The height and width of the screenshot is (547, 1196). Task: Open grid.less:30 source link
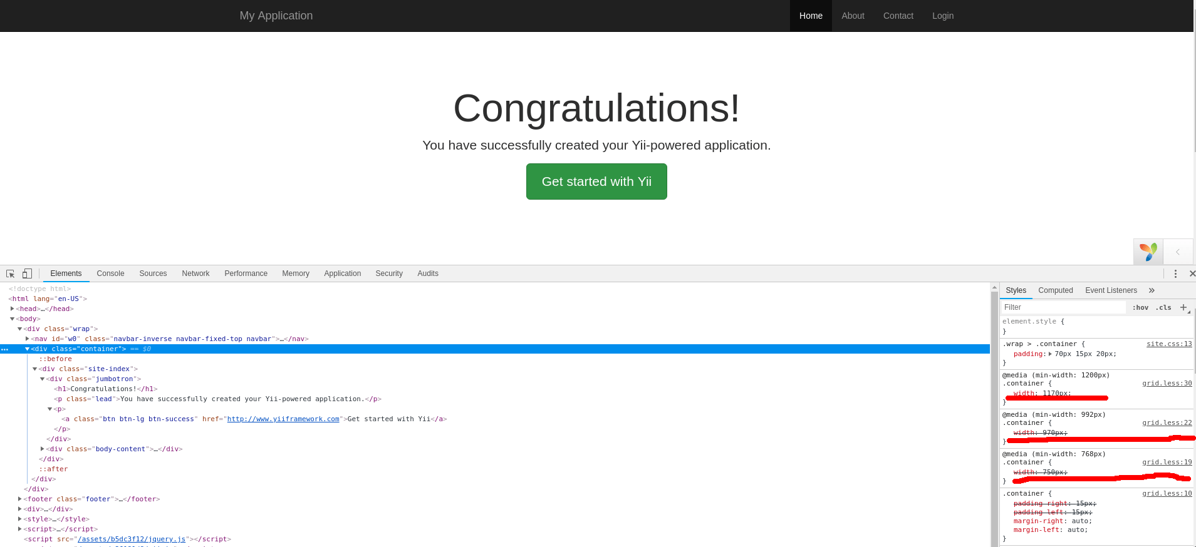click(x=1167, y=383)
